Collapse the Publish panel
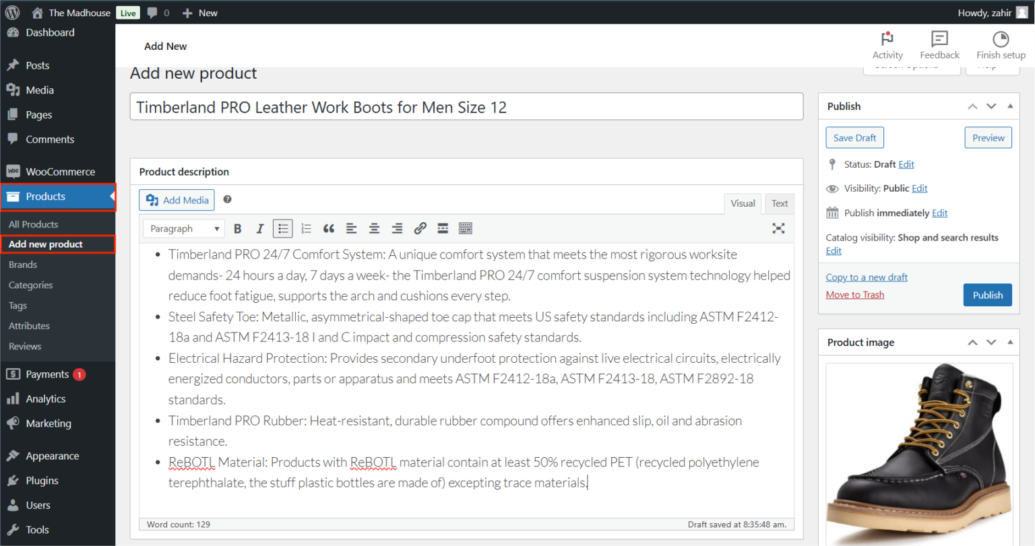The height and width of the screenshot is (546, 1035). coord(1010,106)
